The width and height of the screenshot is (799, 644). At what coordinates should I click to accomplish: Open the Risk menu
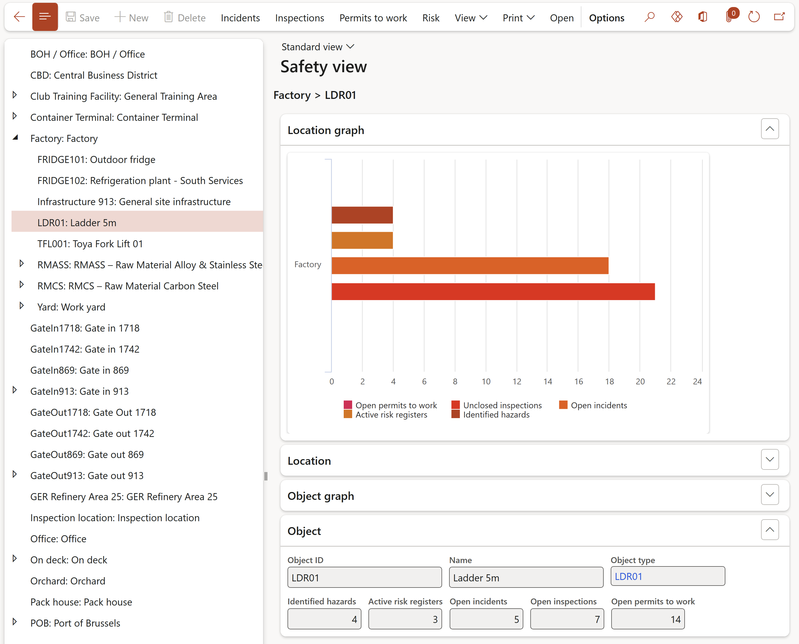431,18
